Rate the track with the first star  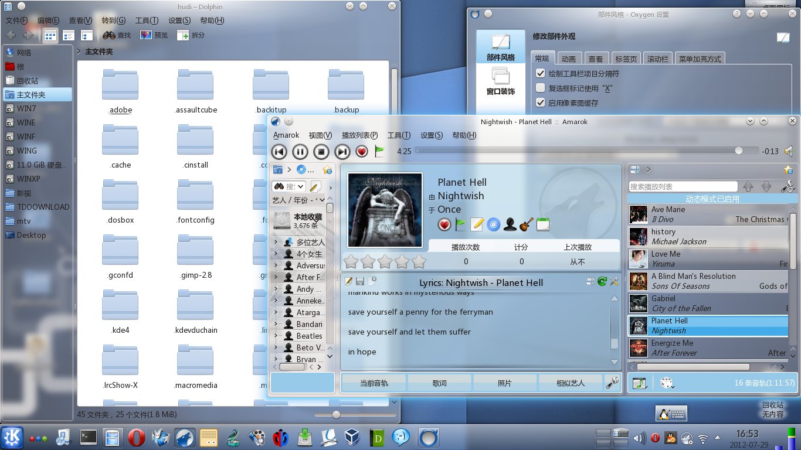click(x=351, y=261)
